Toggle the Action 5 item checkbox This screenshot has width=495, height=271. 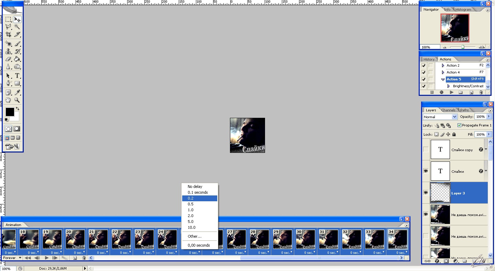[423, 79]
